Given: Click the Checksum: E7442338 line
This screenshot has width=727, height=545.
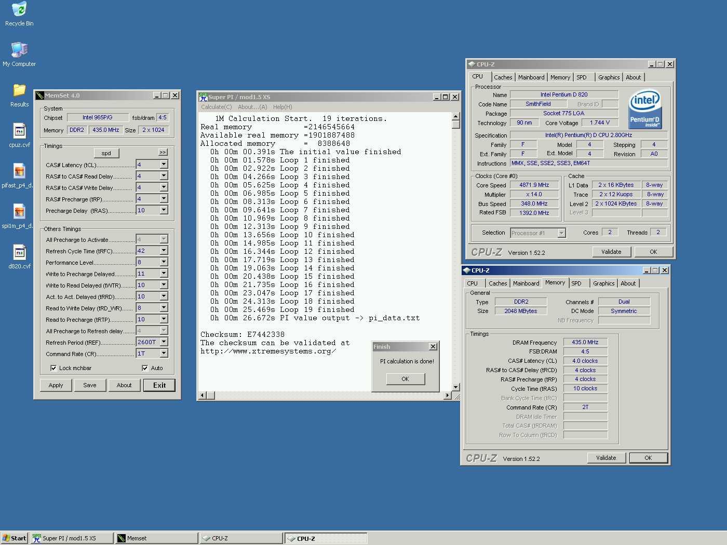Looking at the screenshot, I should click(243, 335).
